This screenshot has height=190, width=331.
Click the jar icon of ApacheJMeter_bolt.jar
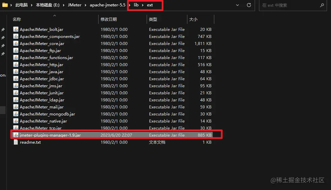click(16, 29)
